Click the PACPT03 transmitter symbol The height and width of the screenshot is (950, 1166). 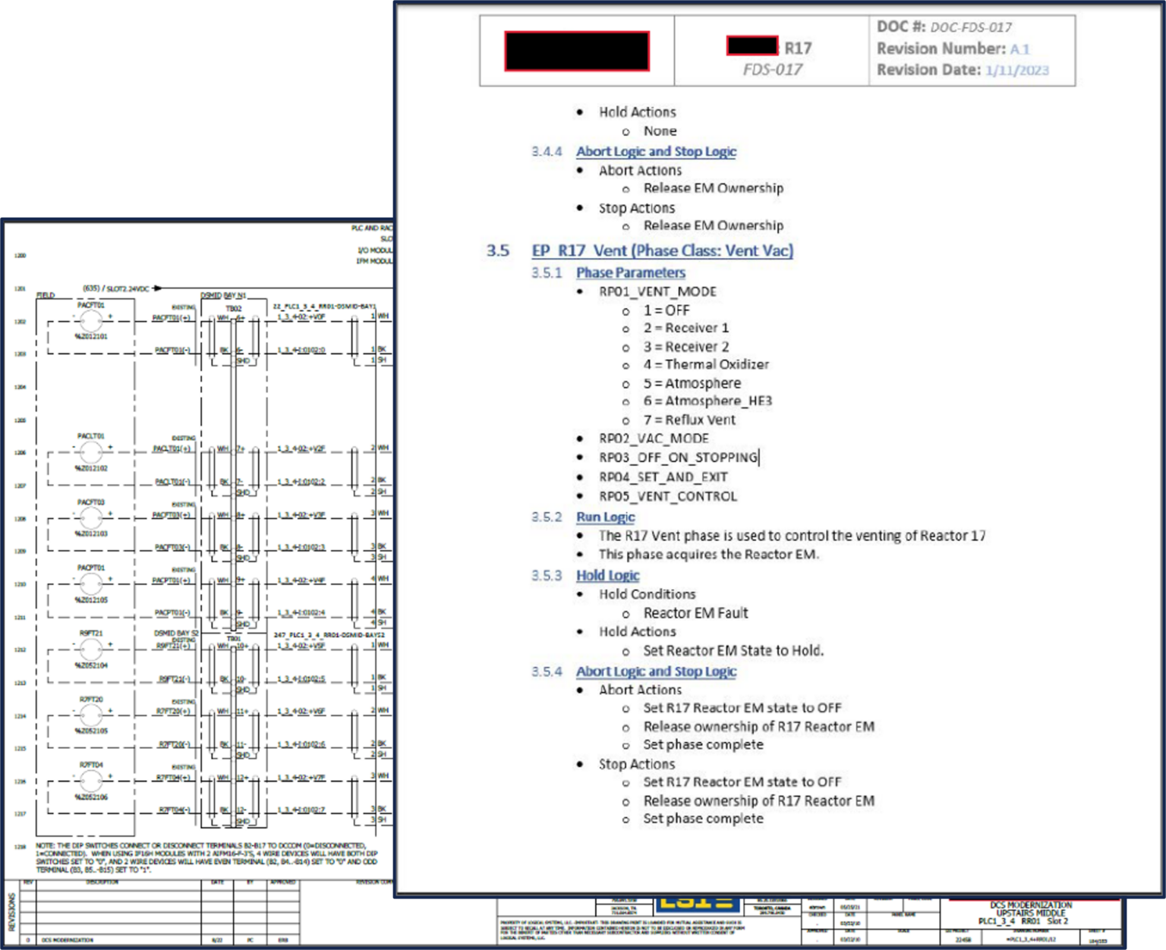(x=91, y=521)
